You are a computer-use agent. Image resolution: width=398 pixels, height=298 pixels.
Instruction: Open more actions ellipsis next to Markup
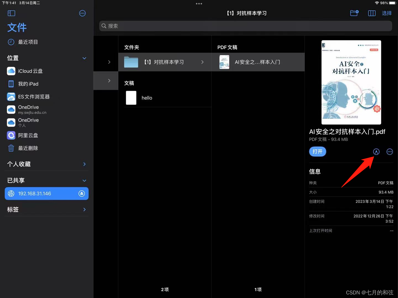click(x=389, y=151)
